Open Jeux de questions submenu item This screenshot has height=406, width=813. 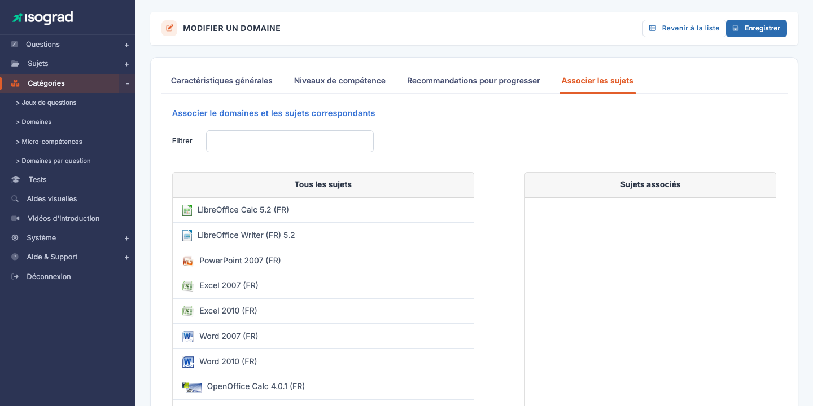pos(46,103)
